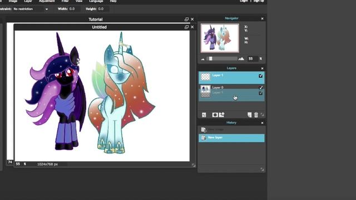The width and height of the screenshot is (356, 200).
Task: Open the Image menu
Action: click(13, 1)
